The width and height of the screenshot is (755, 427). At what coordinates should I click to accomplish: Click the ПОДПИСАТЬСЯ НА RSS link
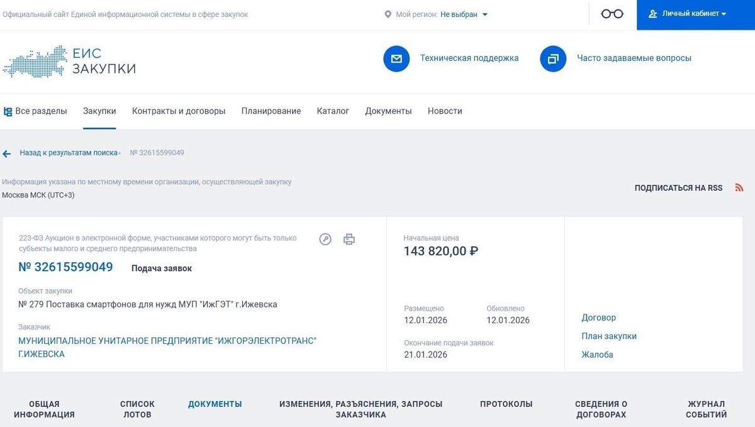coord(678,187)
